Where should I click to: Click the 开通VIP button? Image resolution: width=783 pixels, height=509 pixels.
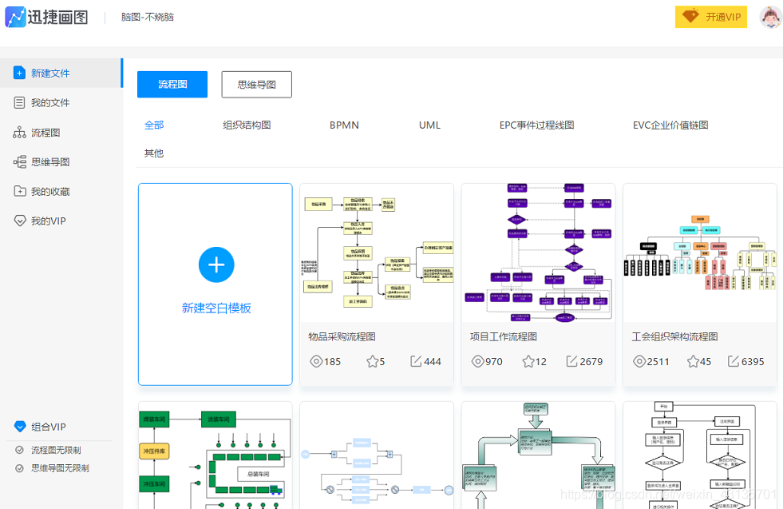pos(710,16)
